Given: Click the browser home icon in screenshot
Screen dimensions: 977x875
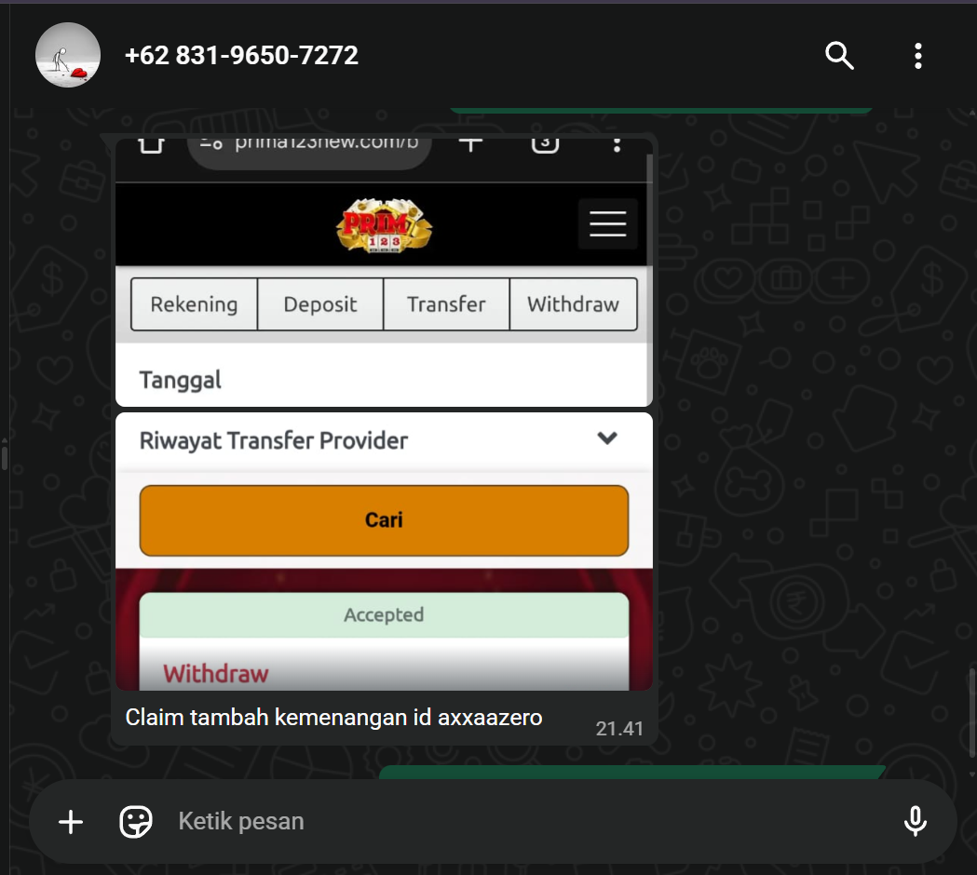Looking at the screenshot, I should pyautogui.click(x=151, y=144).
